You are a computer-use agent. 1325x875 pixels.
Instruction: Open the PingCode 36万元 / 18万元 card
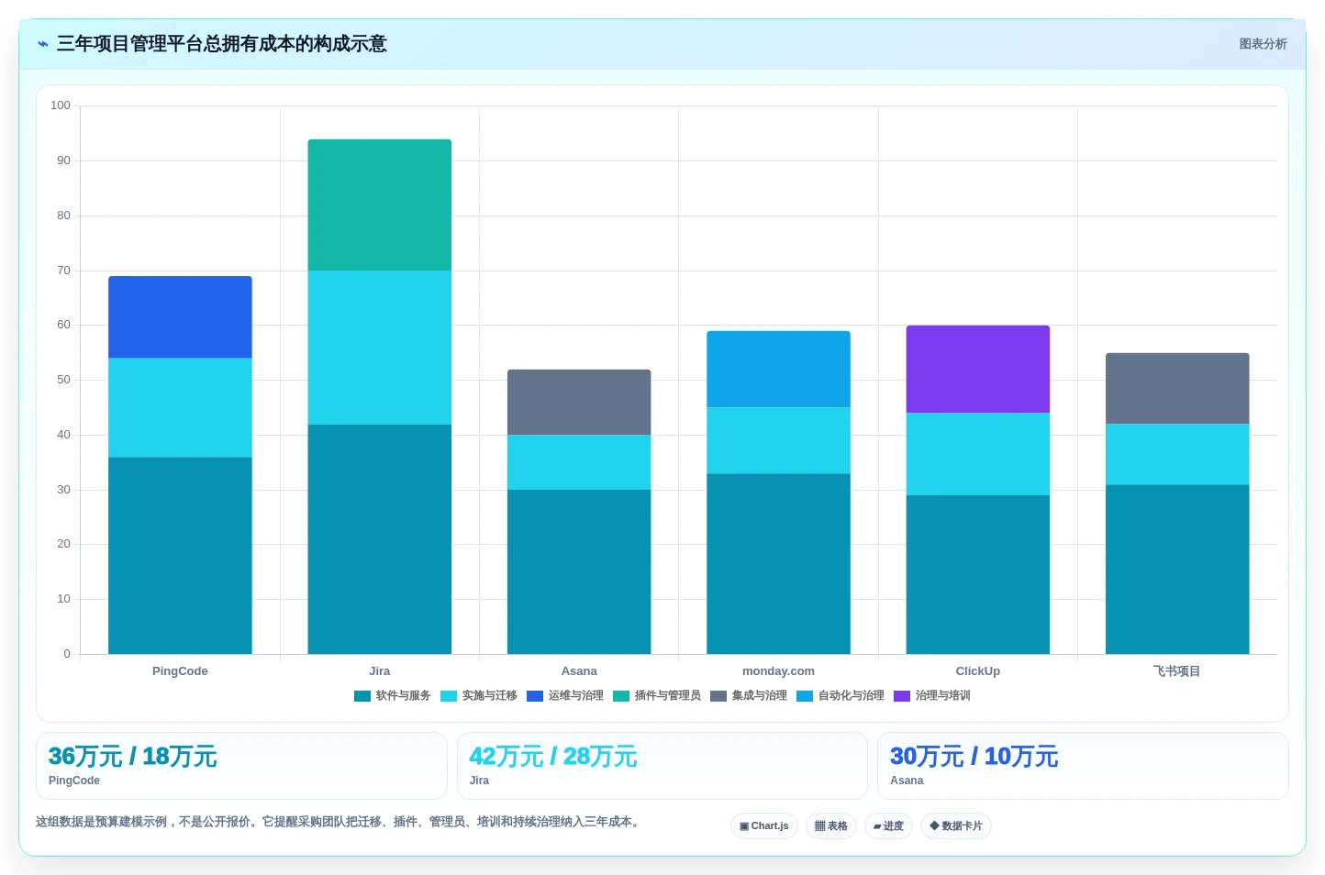241,766
